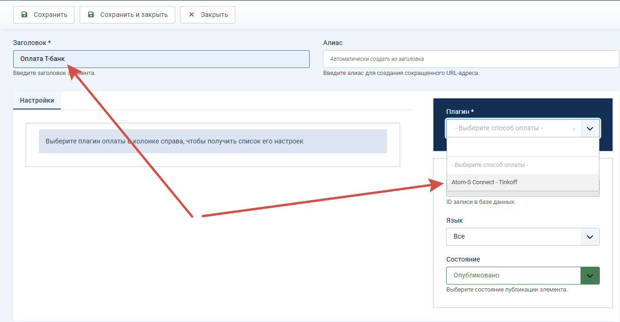This screenshot has height=322, width=620.
Task: Switch to the Настройки tab
Action: 37,100
